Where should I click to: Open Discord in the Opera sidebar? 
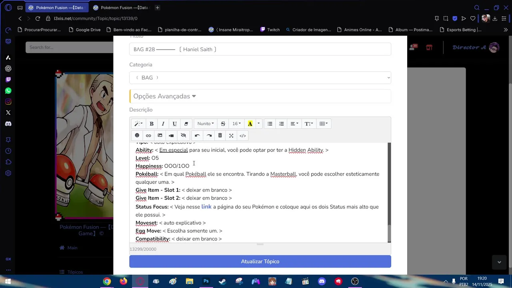pos(8,124)
